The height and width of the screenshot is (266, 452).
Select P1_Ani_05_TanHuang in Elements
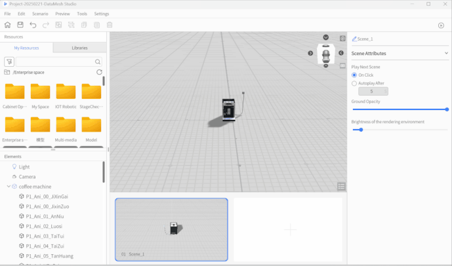(49, 256)
